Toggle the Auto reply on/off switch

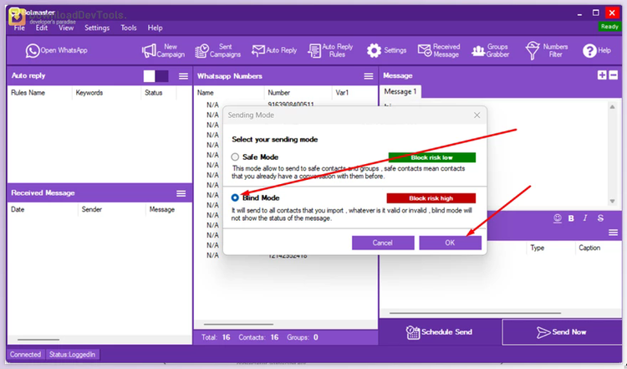click(156, 76)
